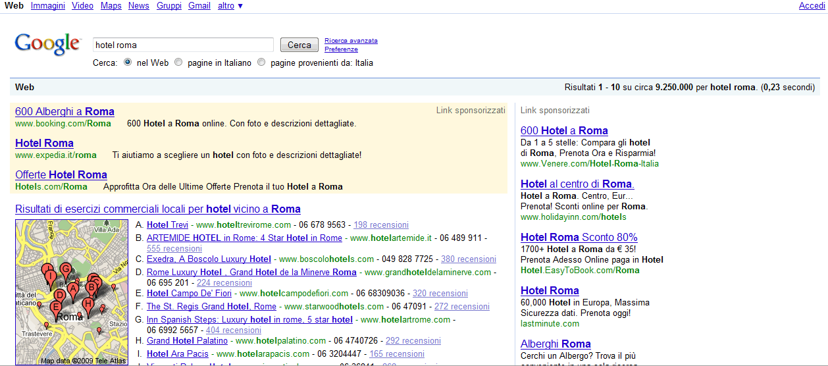Open Preferenze link

click(x=341, y=49)
